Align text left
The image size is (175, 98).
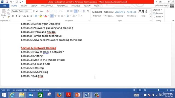(x=52, y=16)
